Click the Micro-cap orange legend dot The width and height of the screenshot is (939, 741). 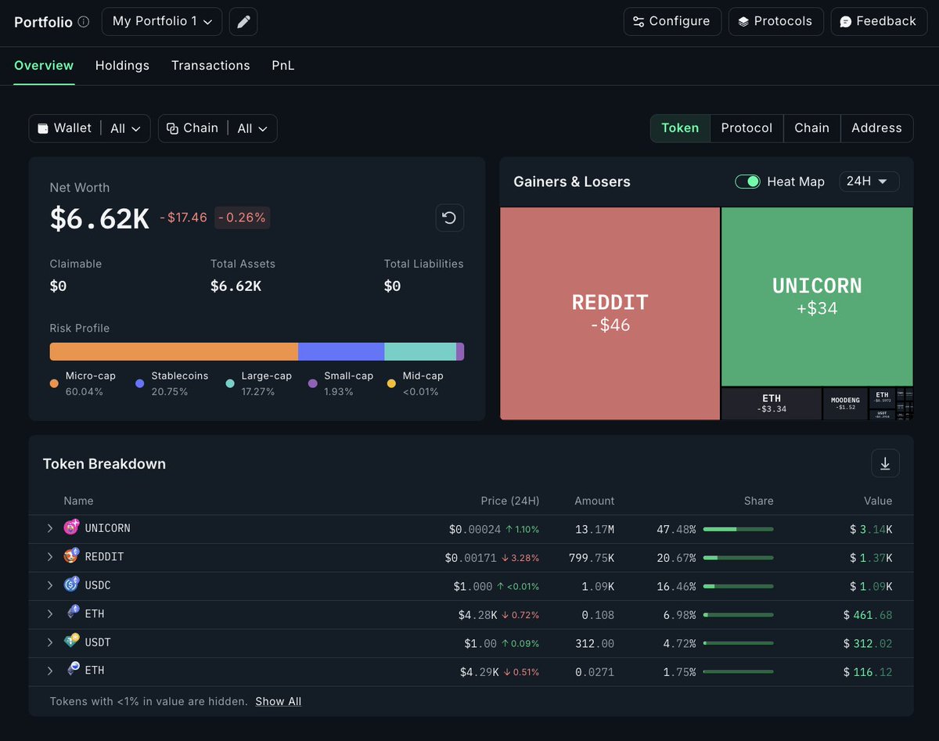click(54, 383)
